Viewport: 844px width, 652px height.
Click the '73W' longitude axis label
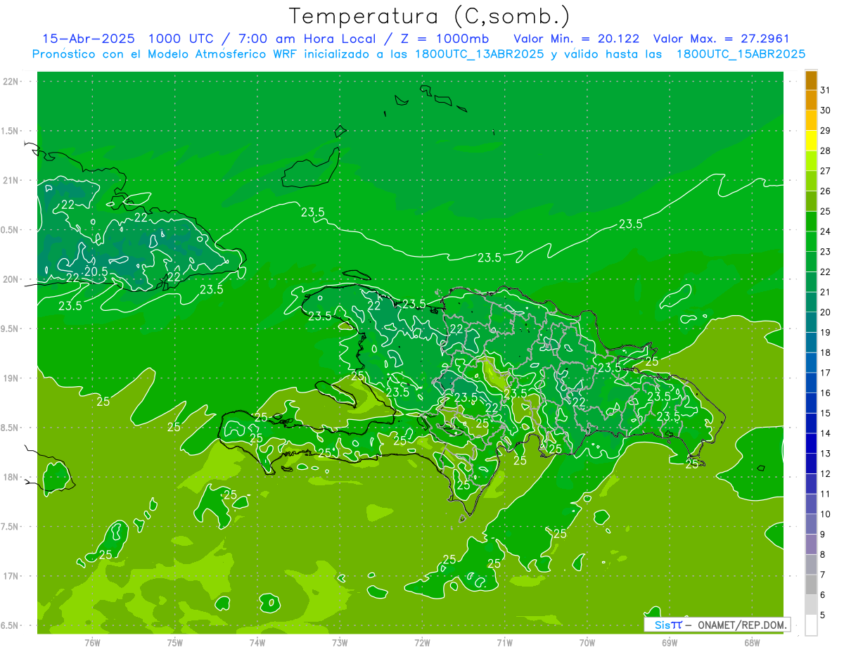pos(340,642)
